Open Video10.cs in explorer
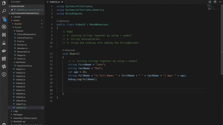Viewport: 223px width, 125px height. 21,100
